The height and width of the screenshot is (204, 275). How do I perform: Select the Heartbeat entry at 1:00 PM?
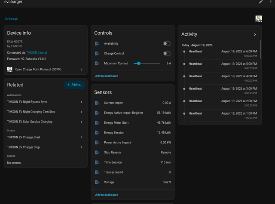[x=220, y=116]
